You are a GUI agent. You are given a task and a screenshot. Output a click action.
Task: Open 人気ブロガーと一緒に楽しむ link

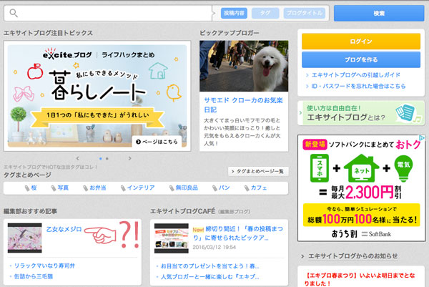(209, 277)
